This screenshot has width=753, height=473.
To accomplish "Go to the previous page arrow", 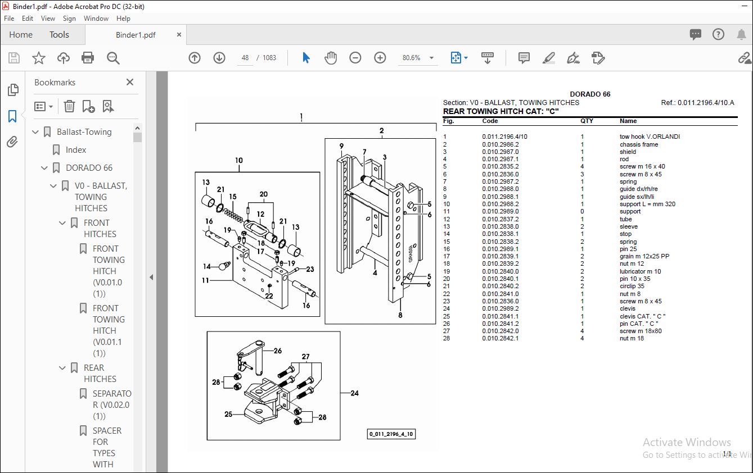I will pos(195,58).
